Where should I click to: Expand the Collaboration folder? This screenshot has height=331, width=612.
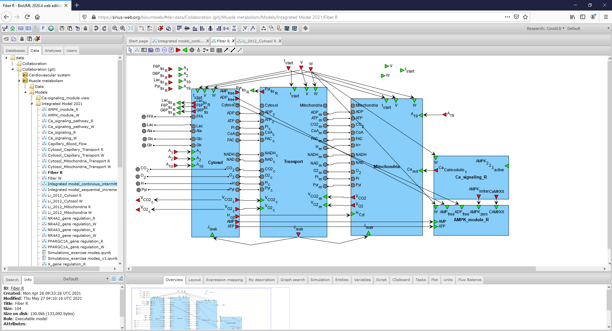coord(12,64)
